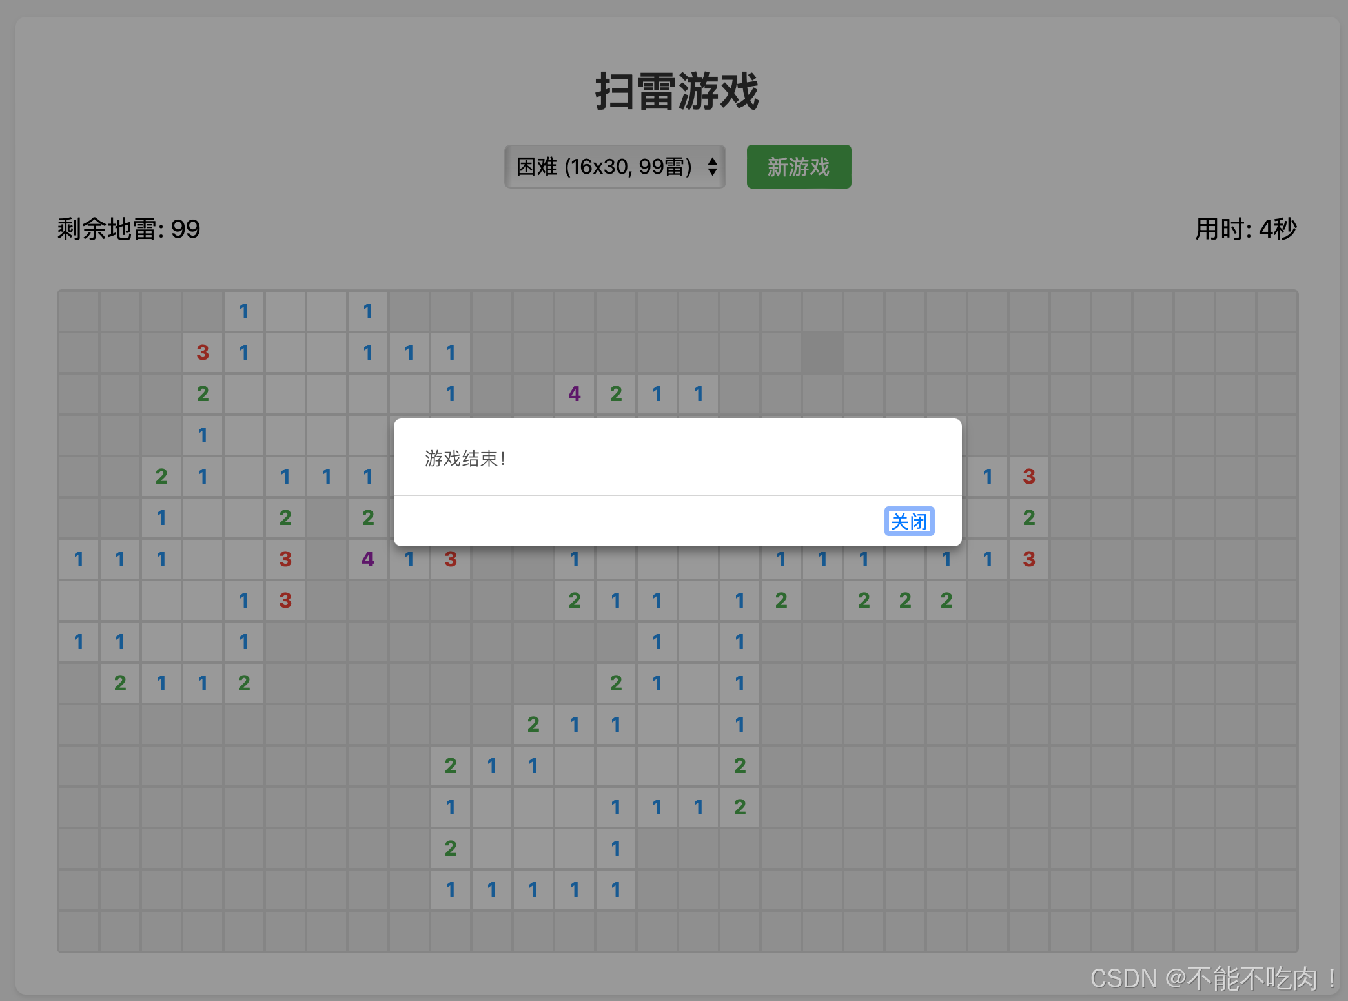This screenshot has height=1001, width=1348.
Task: Click the darker shaded cell in second row
Action: [822, 353]
